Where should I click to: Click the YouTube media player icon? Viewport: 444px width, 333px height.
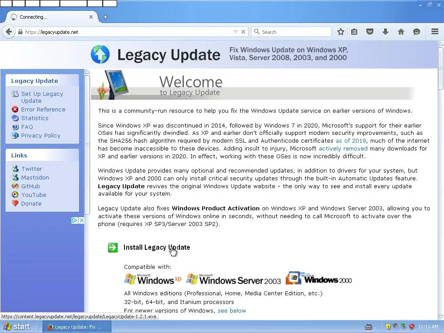(15, 195)
